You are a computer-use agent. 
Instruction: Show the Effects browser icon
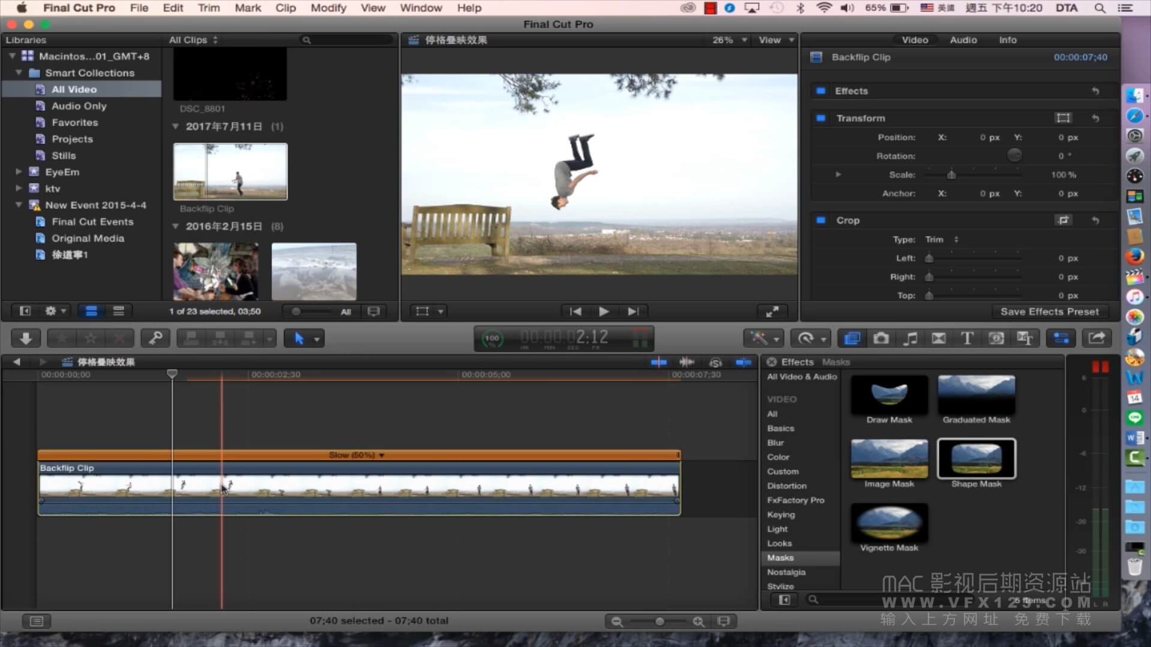[x=852, y=338]
